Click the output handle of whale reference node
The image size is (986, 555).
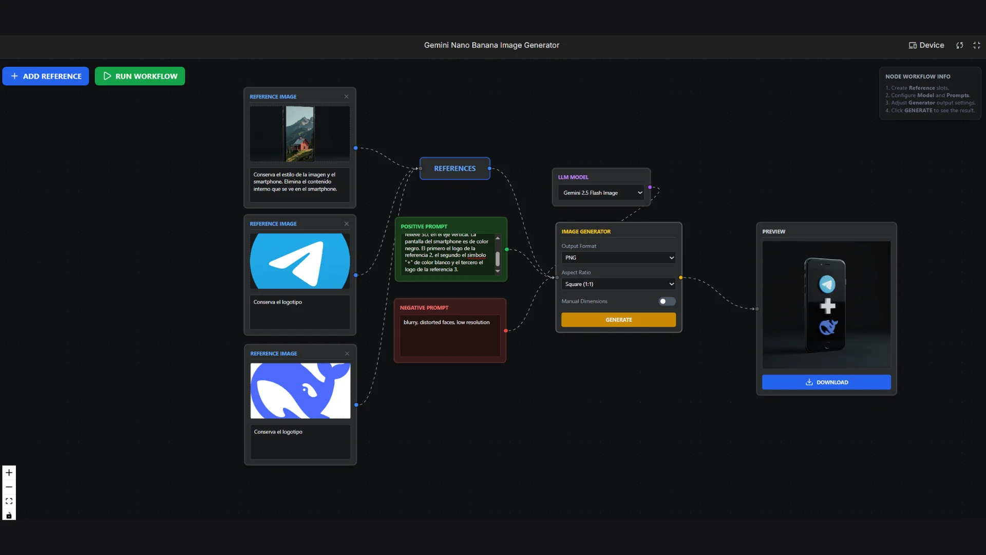[356, 405]
